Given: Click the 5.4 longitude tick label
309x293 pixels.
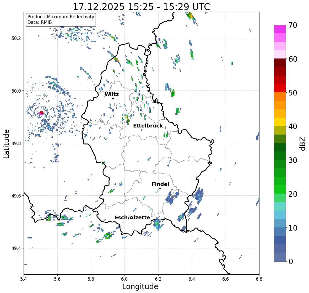Looking at the screenshot, I should click(24, 279).
